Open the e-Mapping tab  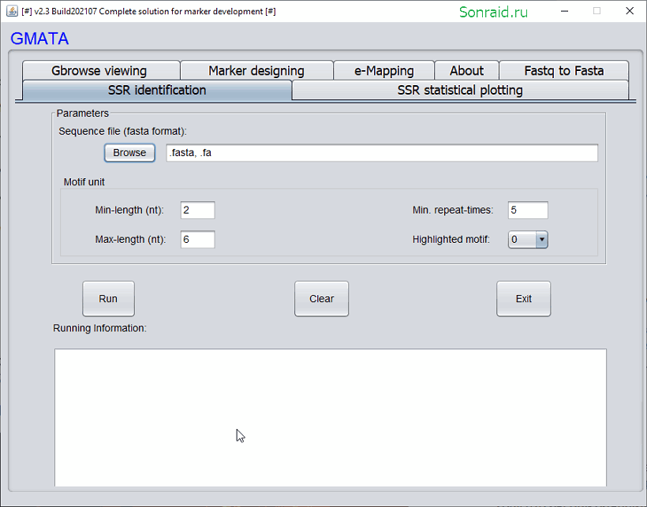[x=383, y=70]
